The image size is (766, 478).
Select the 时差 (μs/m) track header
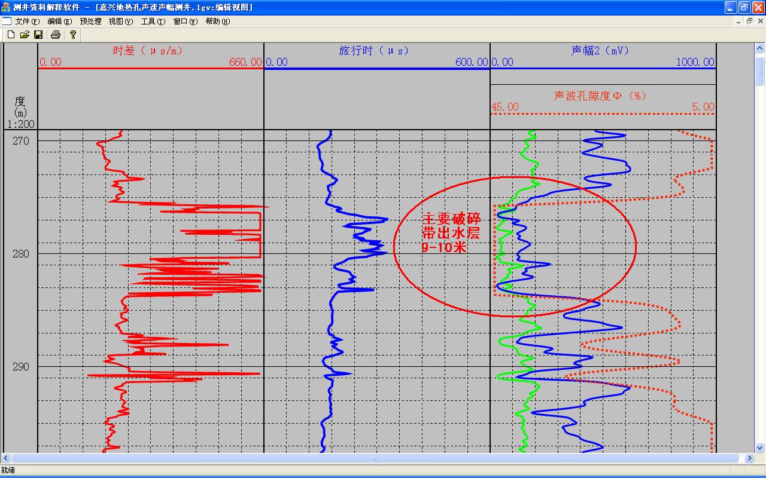pyautogui.click(x=148, y=51)
